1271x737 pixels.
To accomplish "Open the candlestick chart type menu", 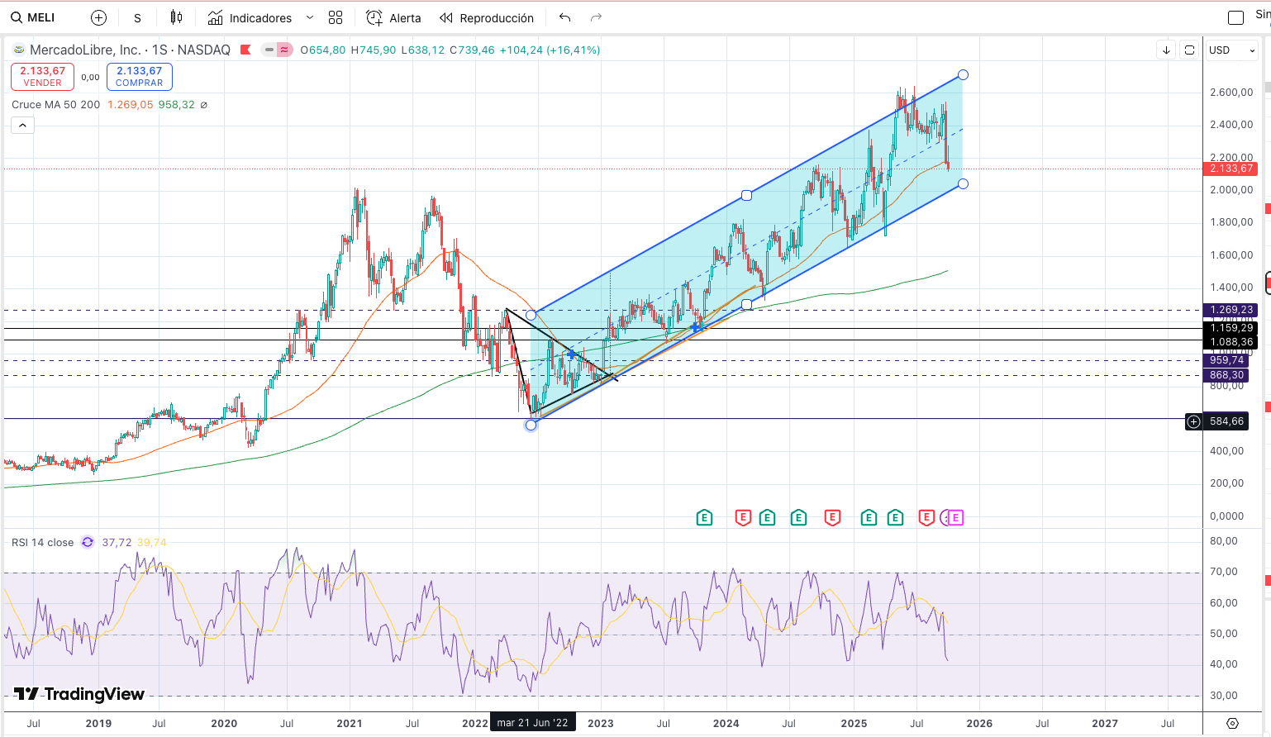I will point(176,17).
